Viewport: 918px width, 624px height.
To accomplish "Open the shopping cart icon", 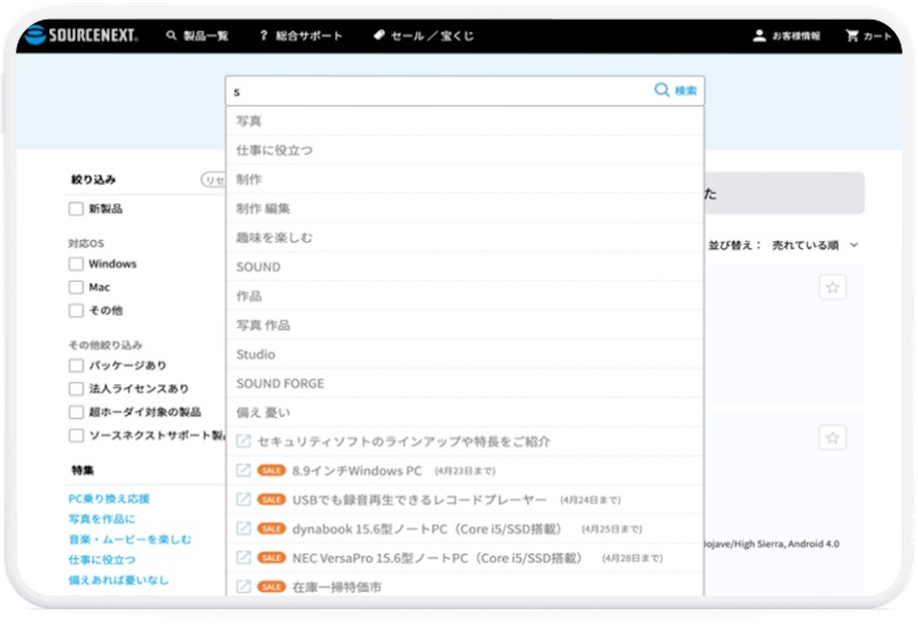I will pyautogui.click(x=854, y=36).
